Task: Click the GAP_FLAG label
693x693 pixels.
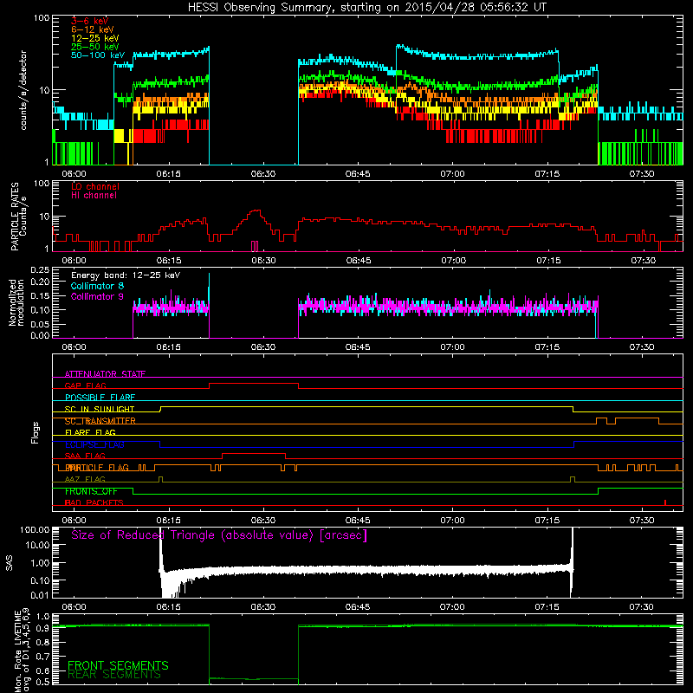Action: 85,385
